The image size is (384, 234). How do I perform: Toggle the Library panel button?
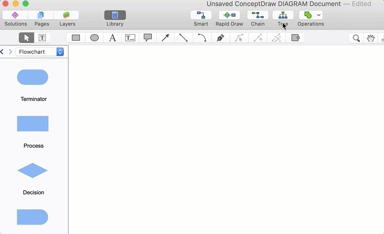pos(115,15)
